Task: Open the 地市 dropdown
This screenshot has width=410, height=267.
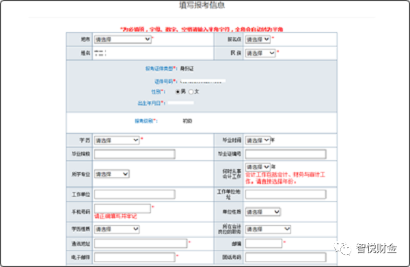Action: click(122, 39)
